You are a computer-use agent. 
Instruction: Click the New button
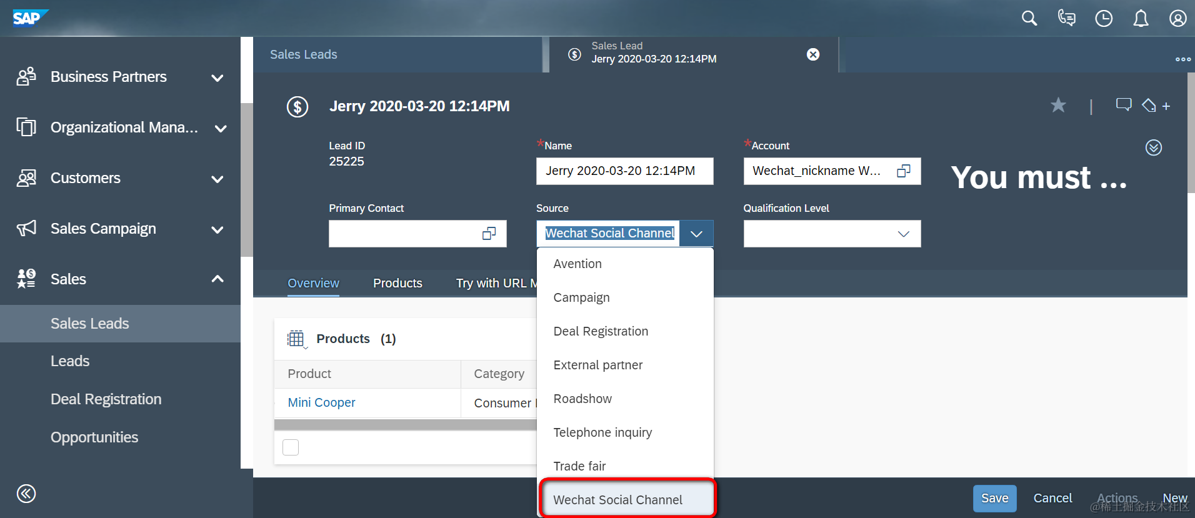click(x=1175, y=498)
